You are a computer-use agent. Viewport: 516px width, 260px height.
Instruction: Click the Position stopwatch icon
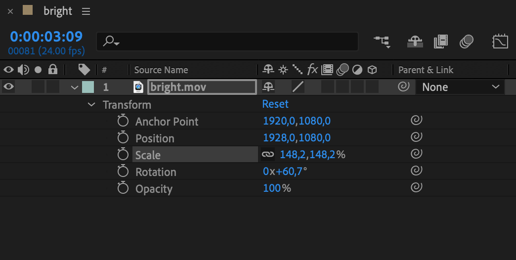coord(123,138)
